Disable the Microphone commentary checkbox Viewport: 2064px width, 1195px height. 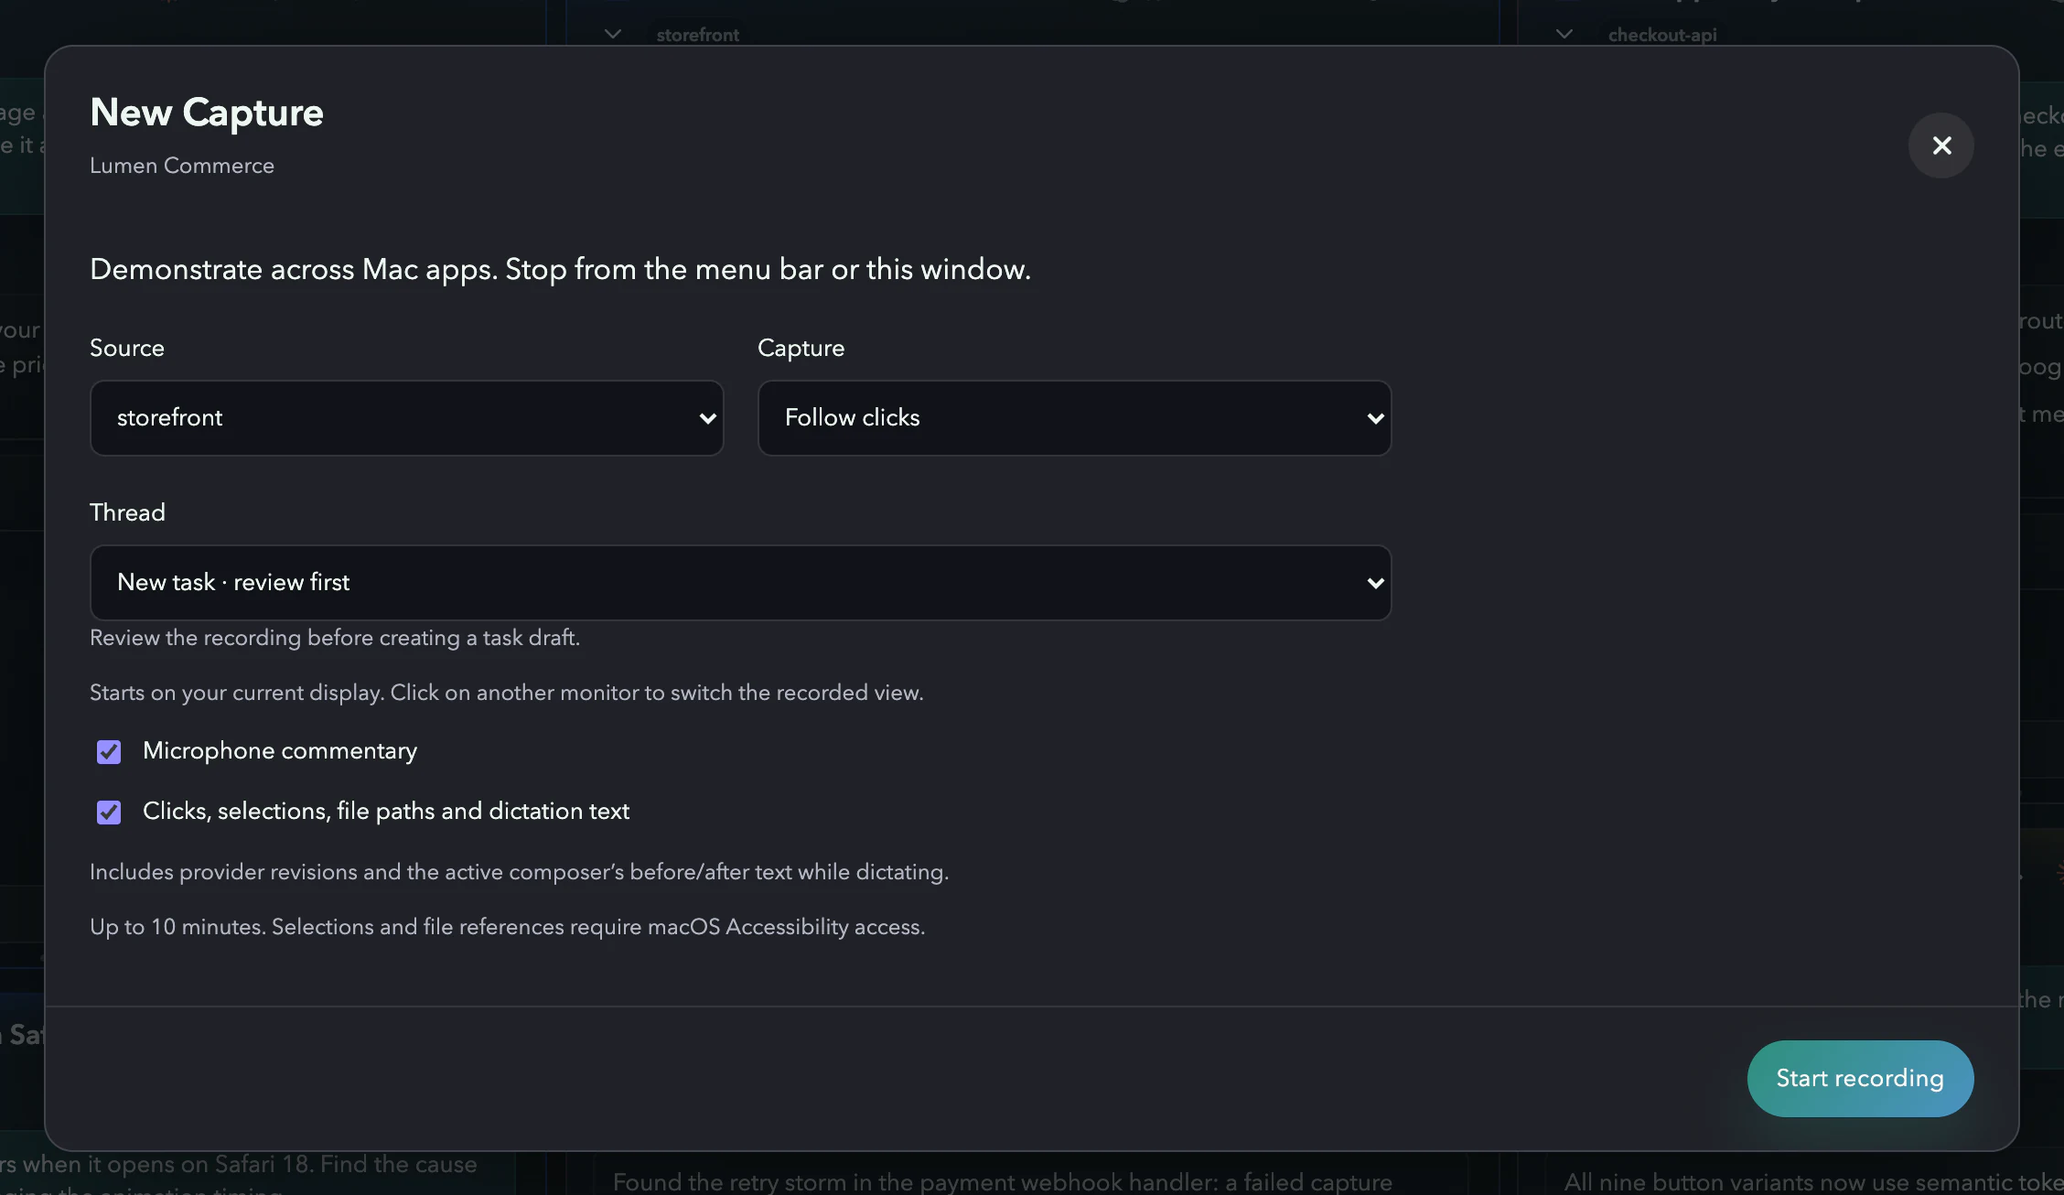(x=109, y=752)
